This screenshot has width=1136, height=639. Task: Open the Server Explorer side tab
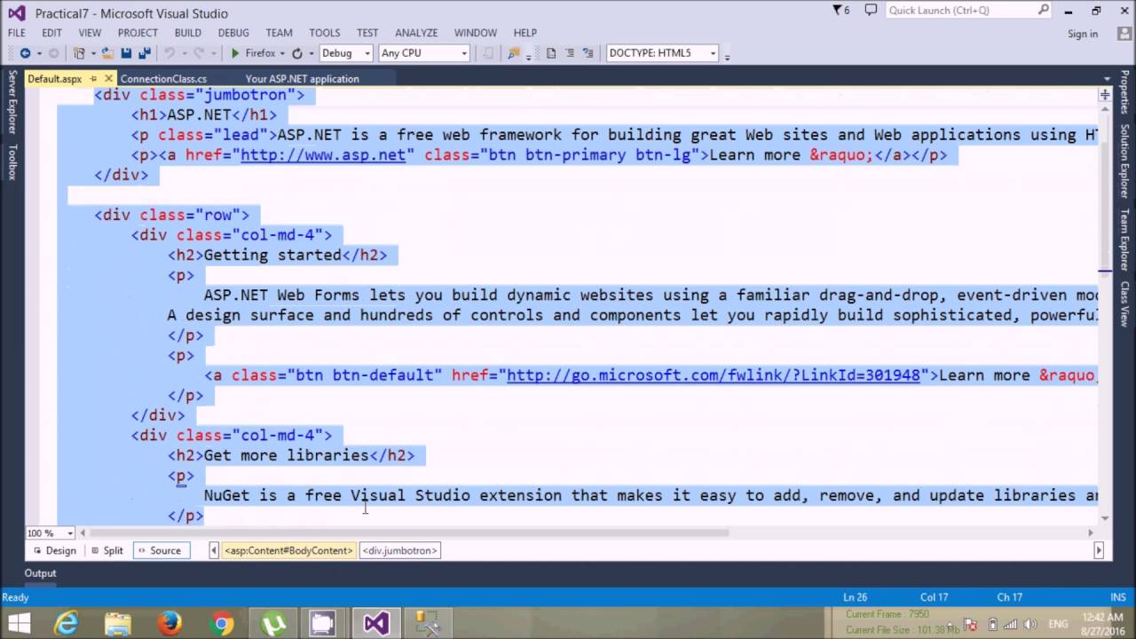point(12,103)
